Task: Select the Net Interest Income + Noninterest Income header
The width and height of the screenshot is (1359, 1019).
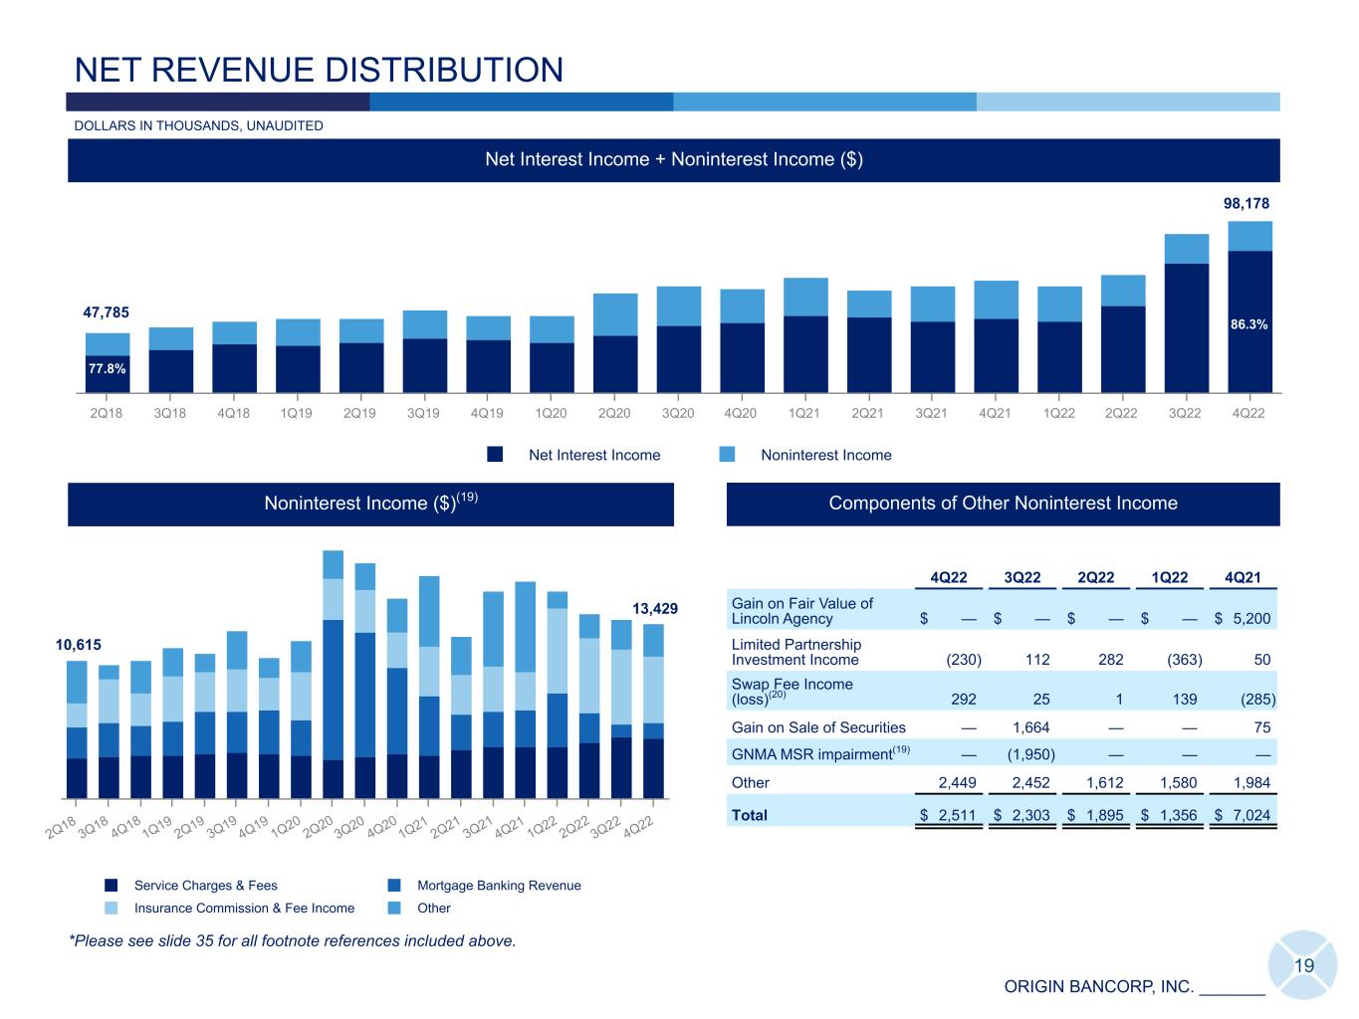Action: (x=673, y=159)
